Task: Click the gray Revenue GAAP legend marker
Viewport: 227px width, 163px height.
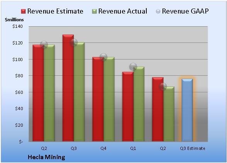Action: pos(158,11)
